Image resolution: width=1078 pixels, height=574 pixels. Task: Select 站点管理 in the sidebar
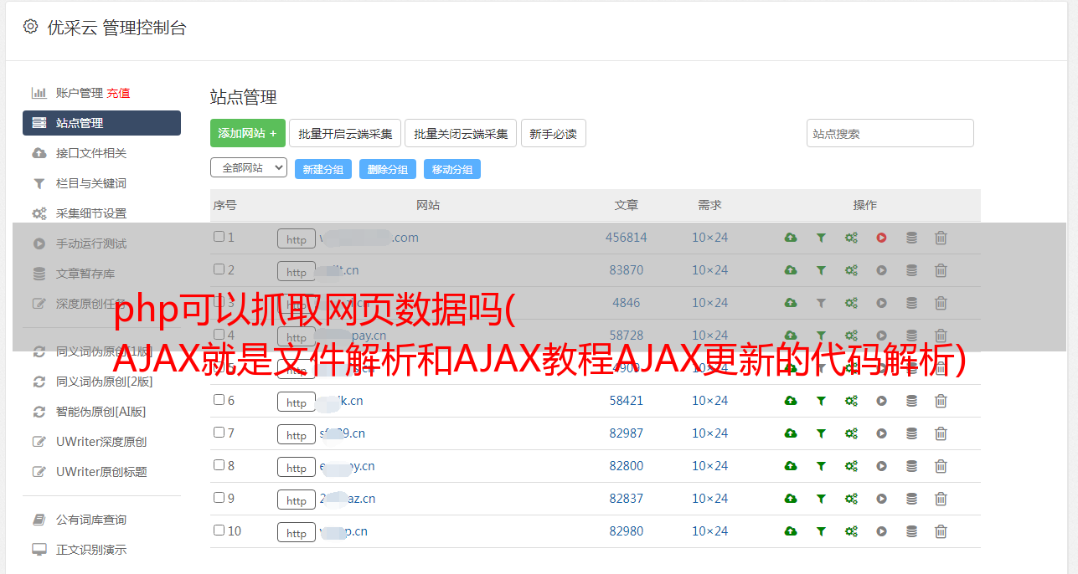point(101,123)
